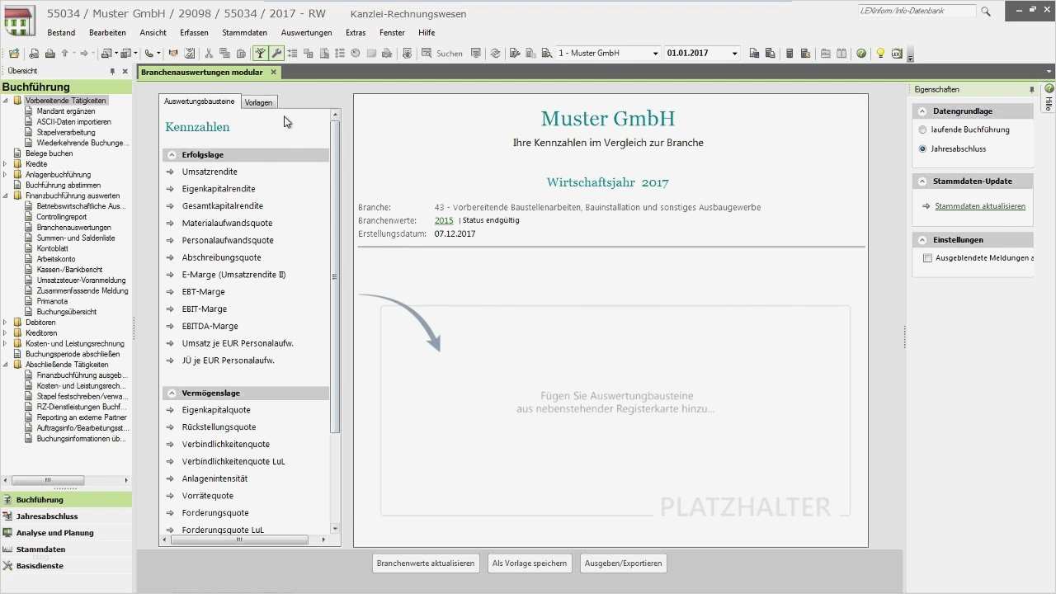
Task: Click the Stammdaten aktualisieren link
Action: (x=980, y=205)
